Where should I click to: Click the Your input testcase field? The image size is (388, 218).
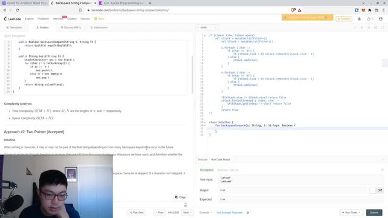tap(301, 180)
